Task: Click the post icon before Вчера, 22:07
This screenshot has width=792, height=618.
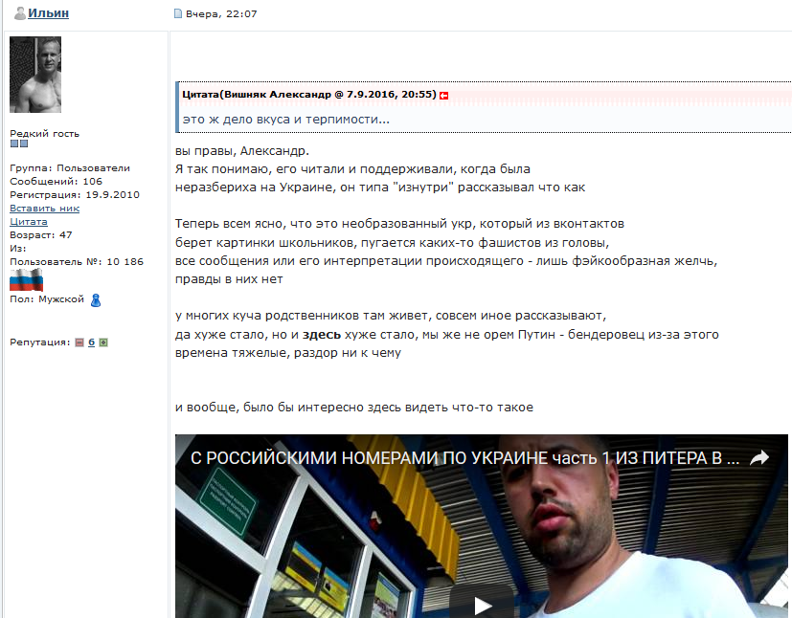Action: point(177,14)
